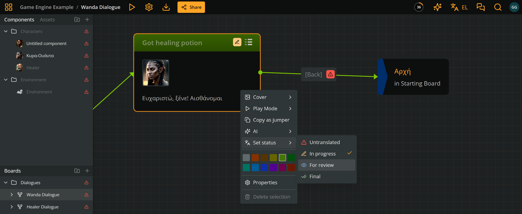Set status to In progress
Viewport: 522px width, 214px height.
[322, 154]
